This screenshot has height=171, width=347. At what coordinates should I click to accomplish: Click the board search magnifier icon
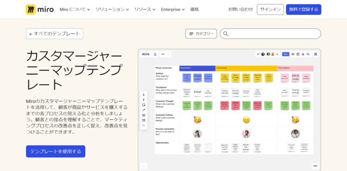click(308, 54)
